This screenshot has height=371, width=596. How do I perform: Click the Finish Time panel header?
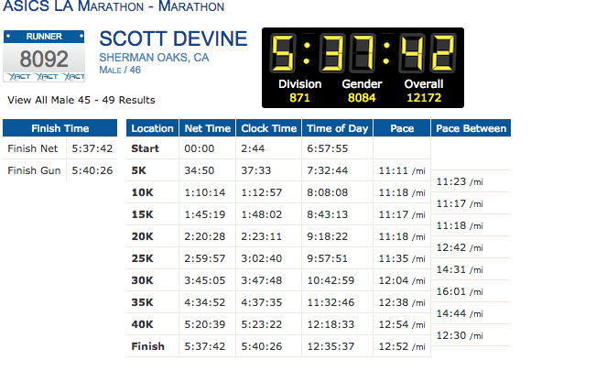(60, 129)
